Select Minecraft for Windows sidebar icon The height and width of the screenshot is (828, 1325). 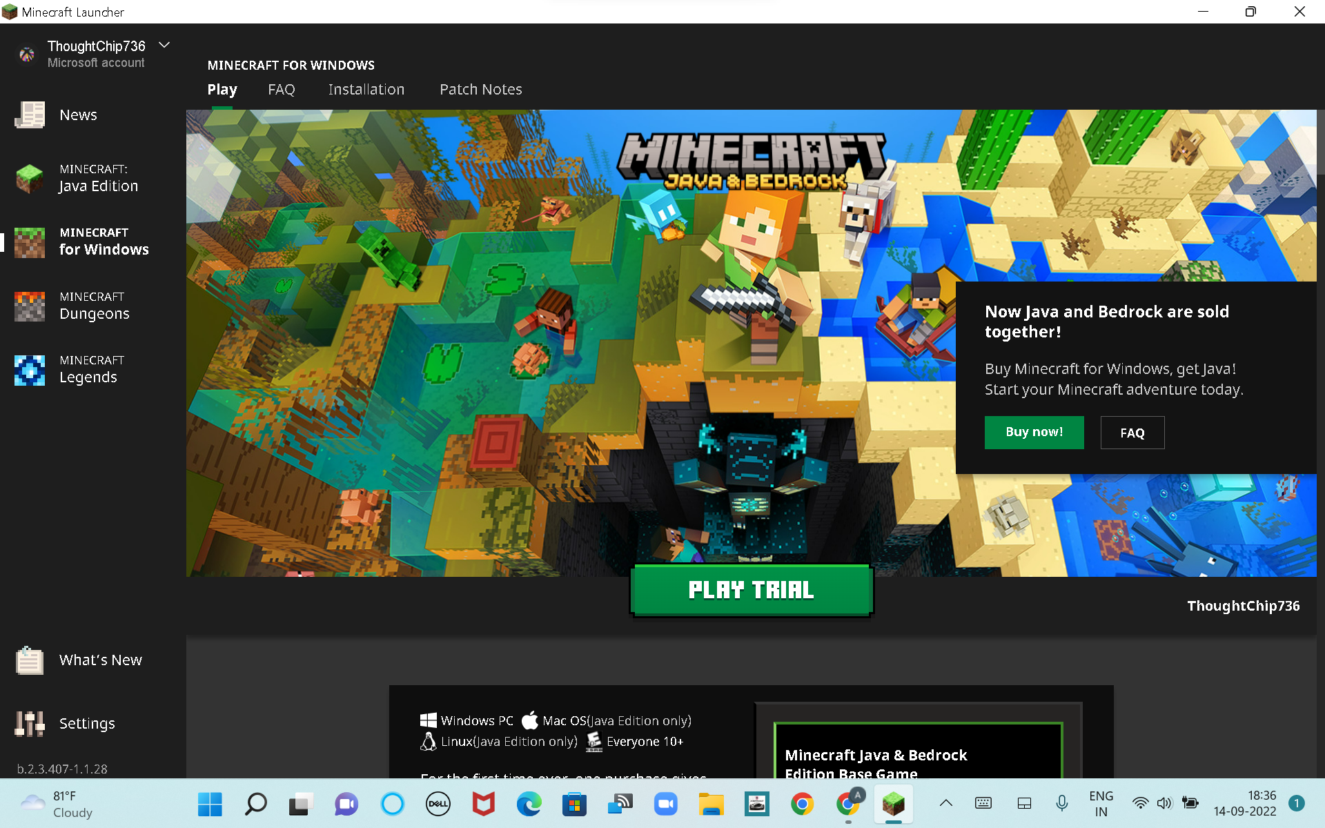(x=30, y=242)
